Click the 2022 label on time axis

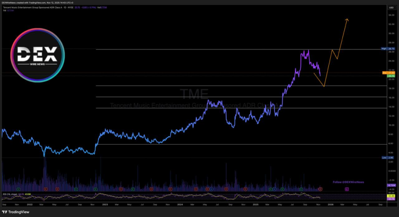click(30, 205)
